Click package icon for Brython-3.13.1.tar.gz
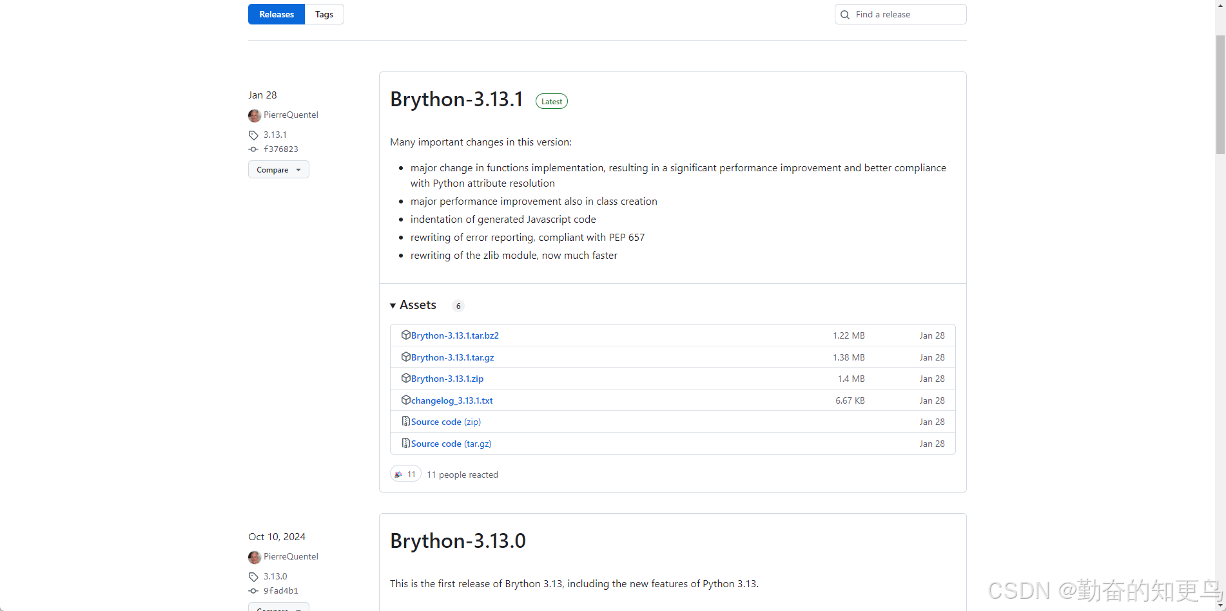Image resolution: width=1226 pixels, height=611 pixels. [x=405, y=357]
